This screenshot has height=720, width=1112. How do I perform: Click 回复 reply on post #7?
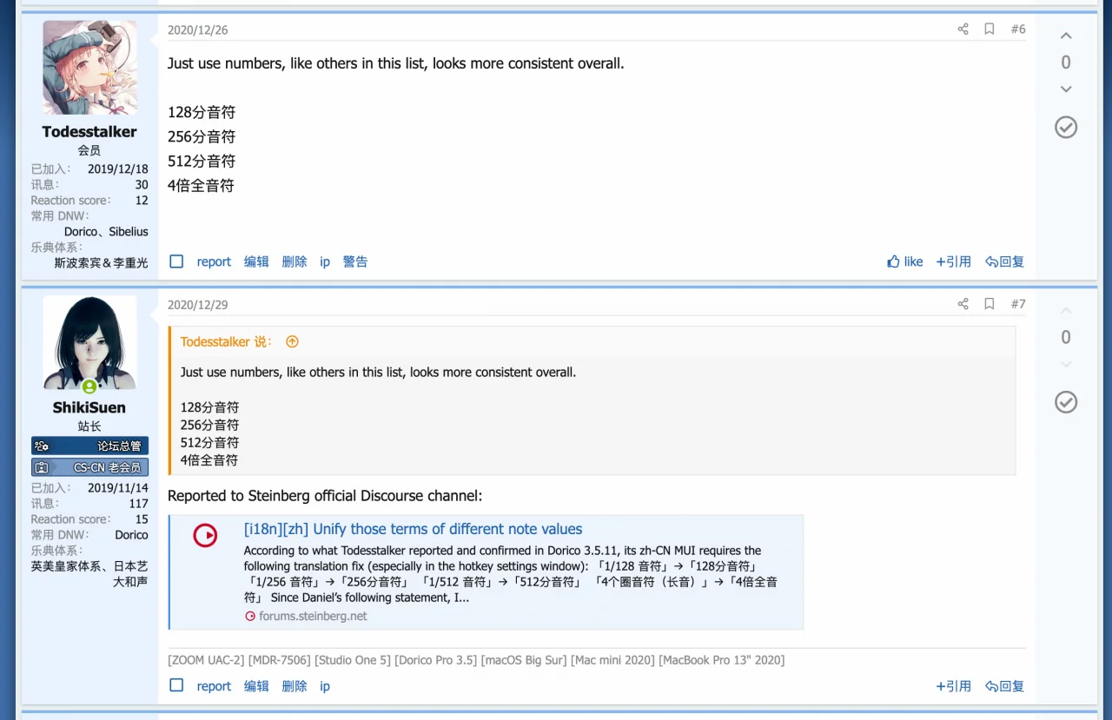tap(1004, 686)
